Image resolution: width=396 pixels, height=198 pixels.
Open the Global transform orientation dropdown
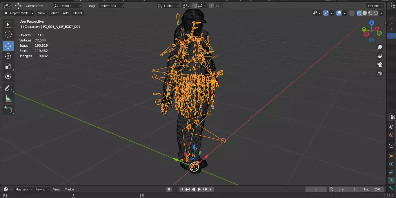pos(168,6)
